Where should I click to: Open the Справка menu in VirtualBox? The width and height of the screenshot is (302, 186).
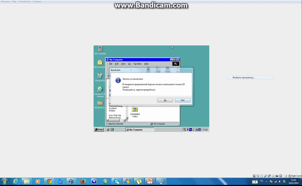click(x=37, y=1)
